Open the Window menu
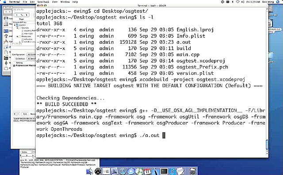Image resolution: width=283 pixels, height=175 pixels. 65,2
